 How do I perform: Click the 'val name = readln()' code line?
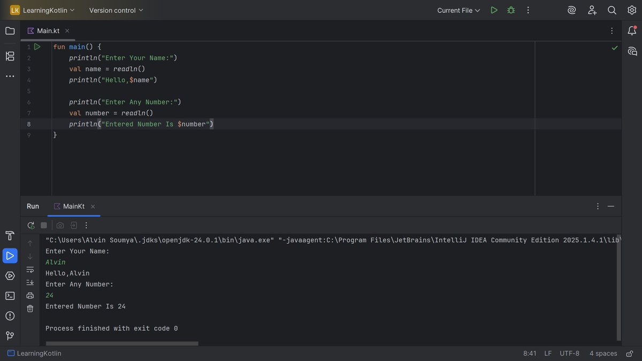[107, 69]
